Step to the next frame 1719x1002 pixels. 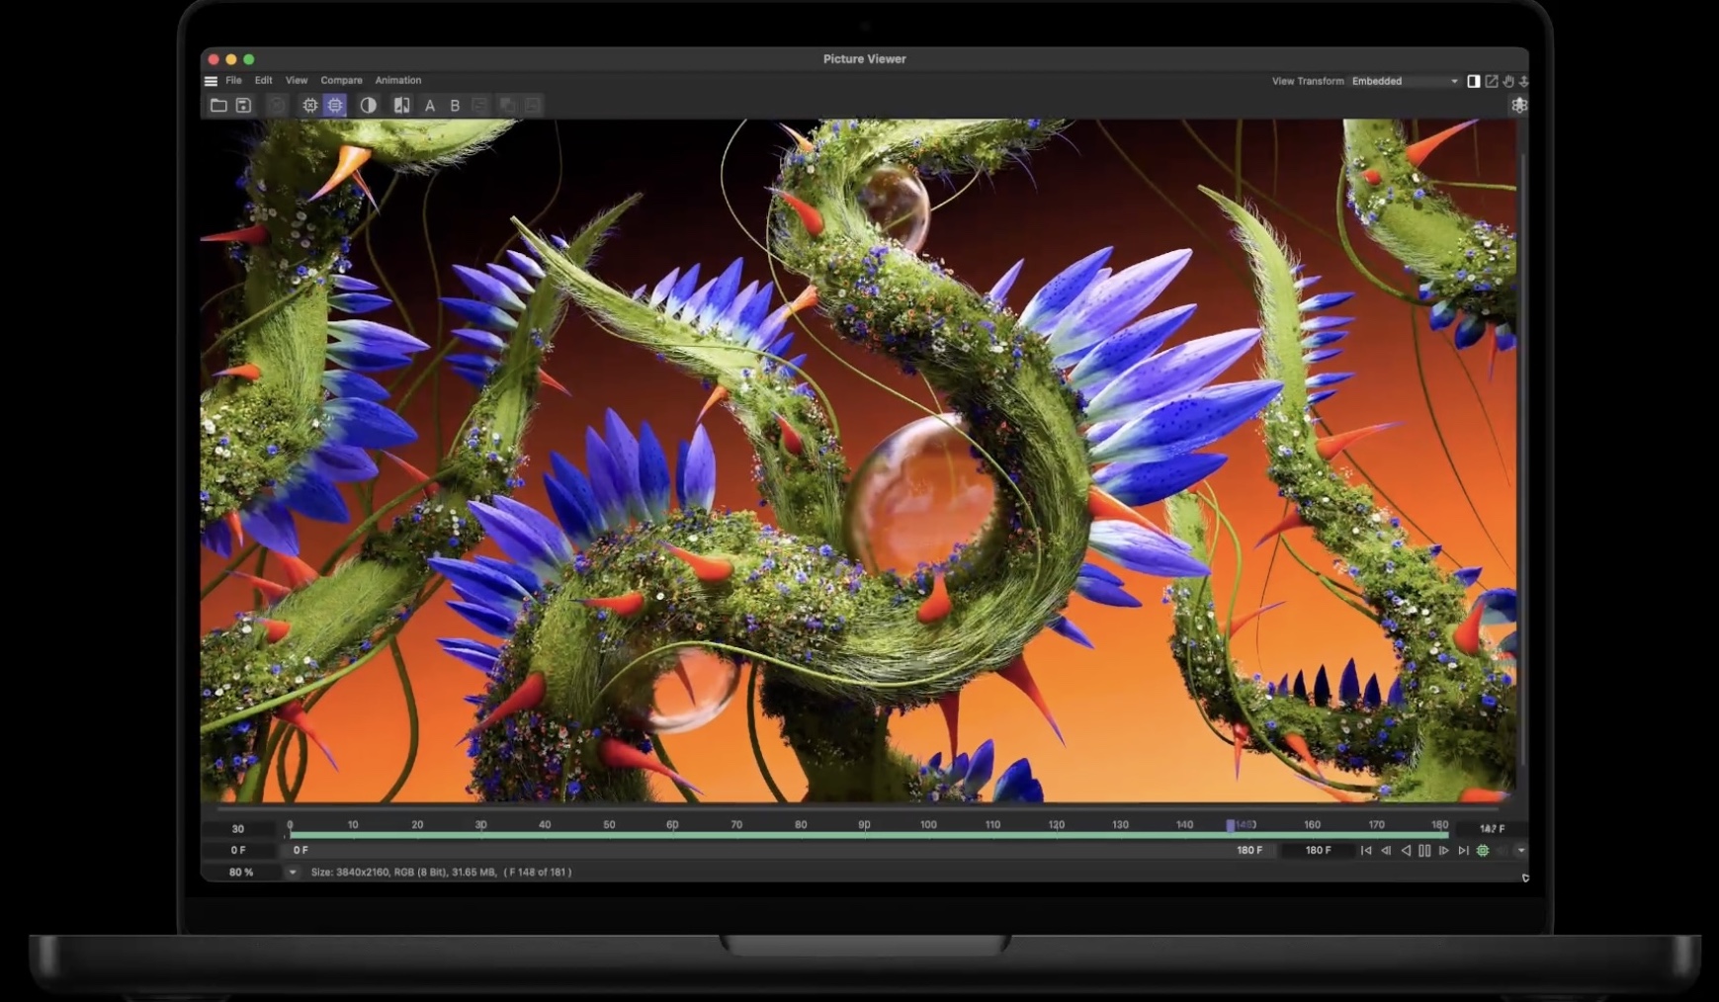pyautogui.click(x=1444, y=850)
